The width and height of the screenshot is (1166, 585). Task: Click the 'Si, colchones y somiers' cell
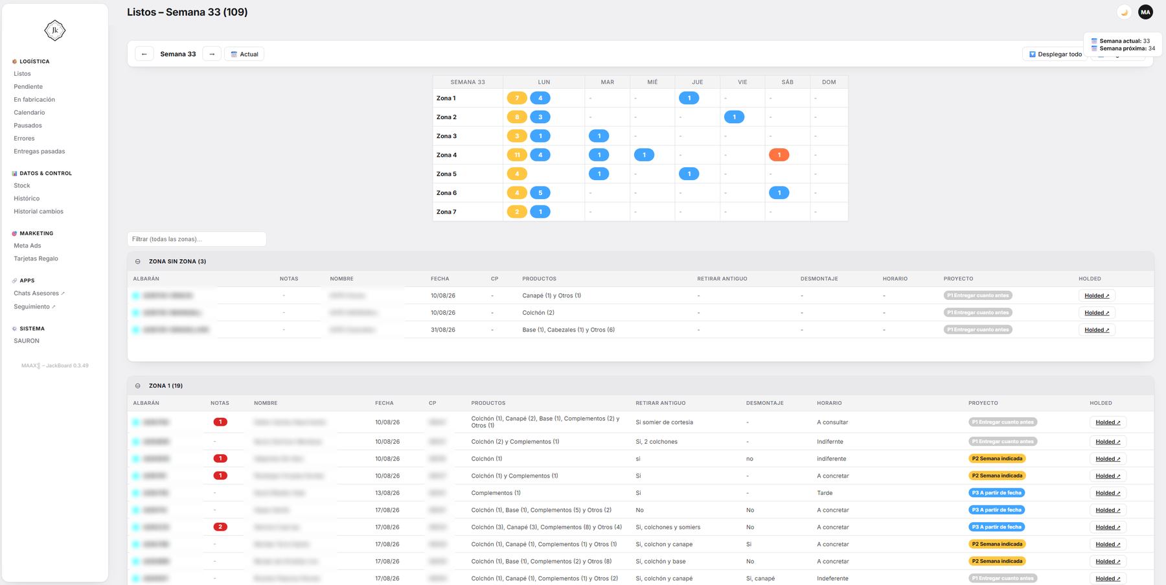tap(668, 527)
